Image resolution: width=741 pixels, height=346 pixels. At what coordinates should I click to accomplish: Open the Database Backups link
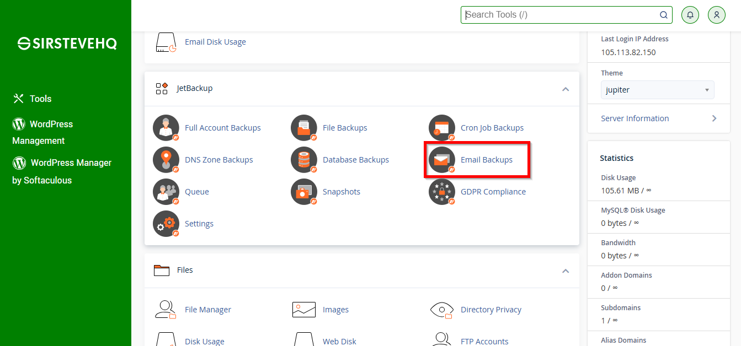coord(356,160)
